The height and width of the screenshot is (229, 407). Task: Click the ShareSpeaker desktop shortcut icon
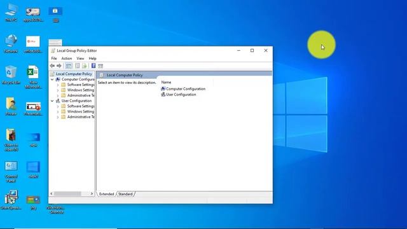coord(11,199)
